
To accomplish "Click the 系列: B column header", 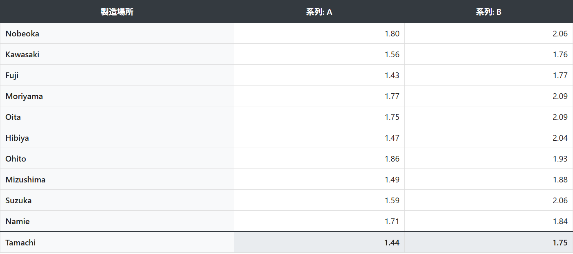I will pos(488,12).
